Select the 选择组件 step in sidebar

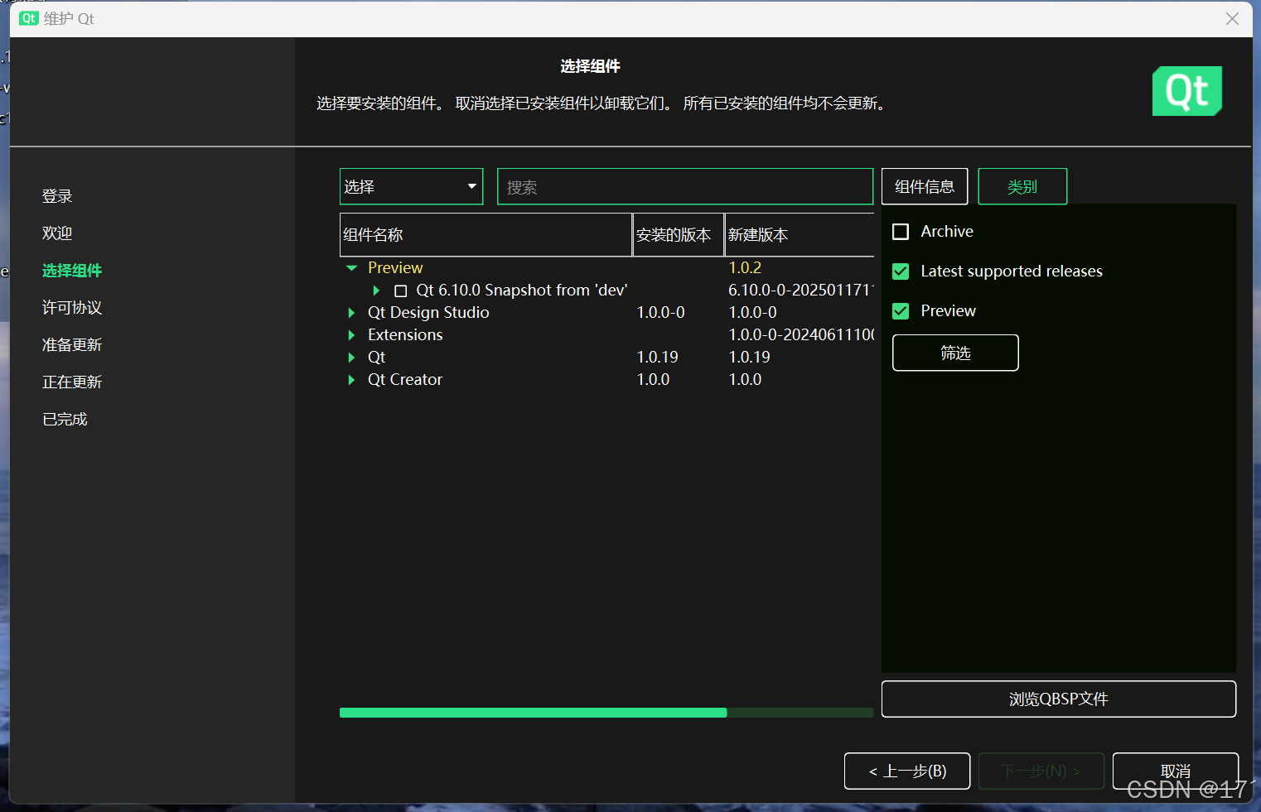pyautogui.click(x=72, y=271)
